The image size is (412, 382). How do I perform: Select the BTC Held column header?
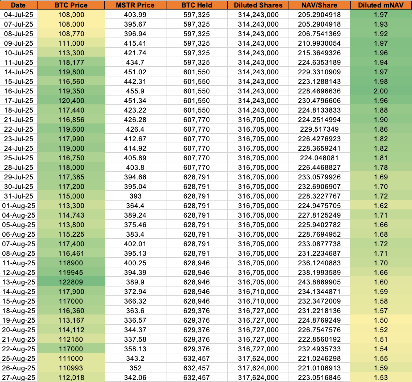[196, 5]
